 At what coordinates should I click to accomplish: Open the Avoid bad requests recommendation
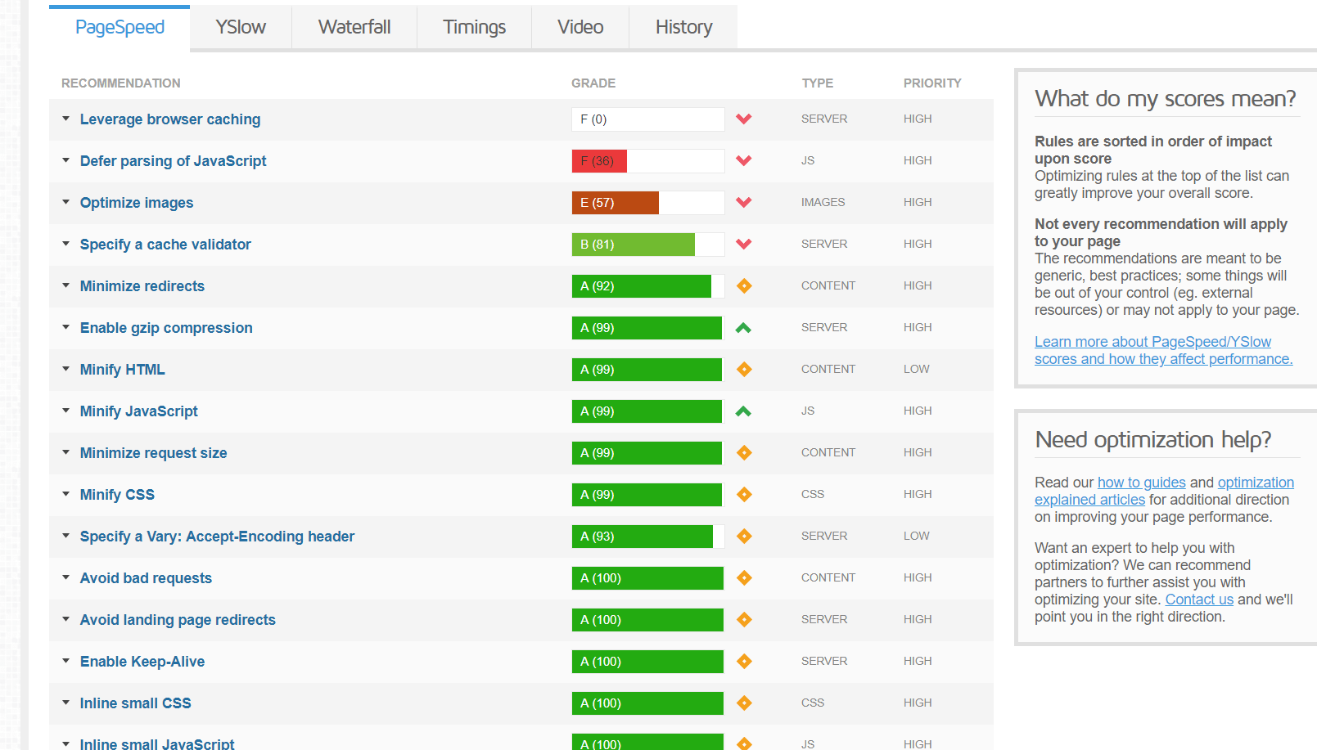point(146,578)
